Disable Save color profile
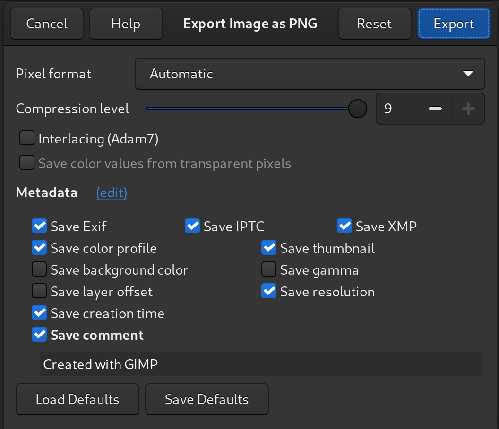The width and height of the screenshot is (499, 429). tap(39, 247)
